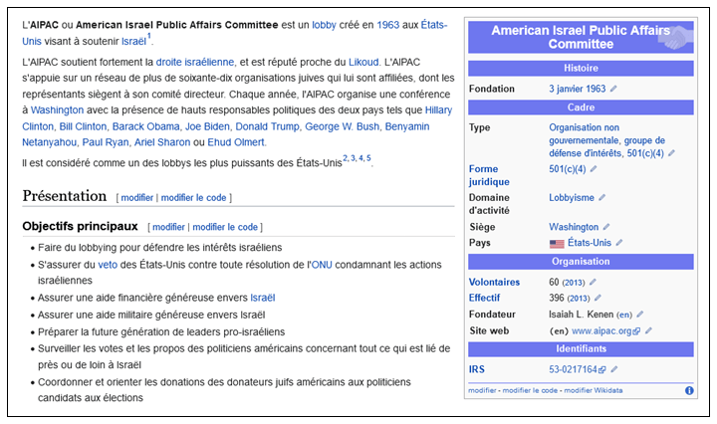This screenshot has width=717, height=424.
Task: Open the 3 janvier 1963 link in infobox
Action: point(577,89)
